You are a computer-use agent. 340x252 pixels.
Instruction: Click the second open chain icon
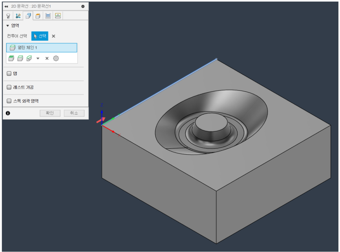point(20,58)
